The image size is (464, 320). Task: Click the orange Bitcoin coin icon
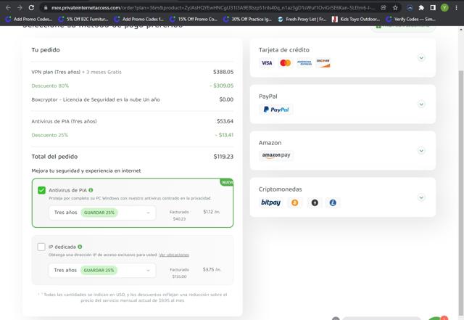pos(295,202)
